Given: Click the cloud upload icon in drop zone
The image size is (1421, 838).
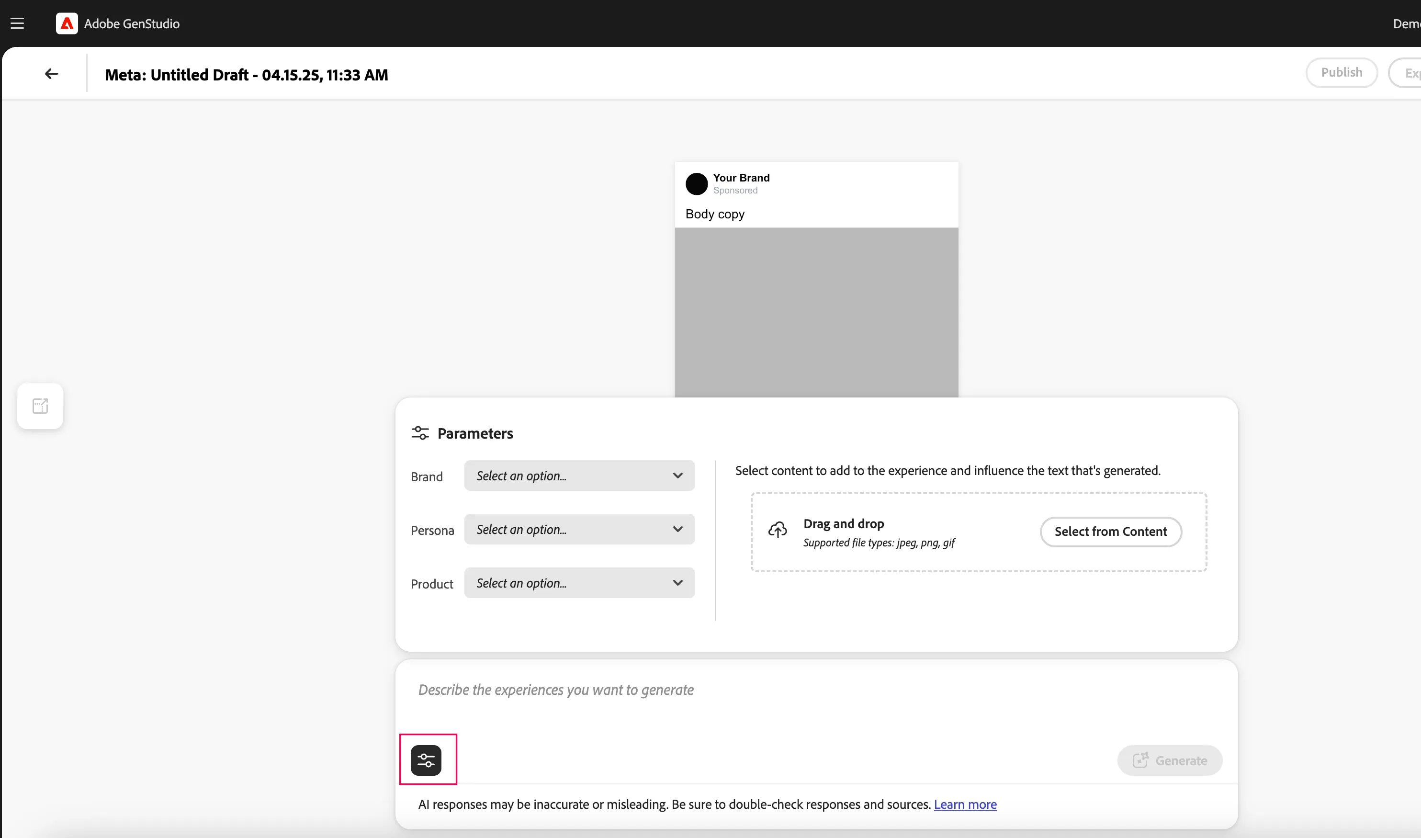Looking at the screenshot, I should (x=778, y=530).
